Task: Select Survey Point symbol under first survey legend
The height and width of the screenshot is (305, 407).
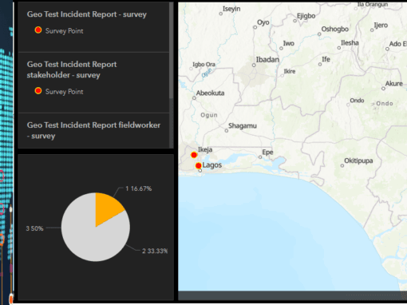Action: 38,30
